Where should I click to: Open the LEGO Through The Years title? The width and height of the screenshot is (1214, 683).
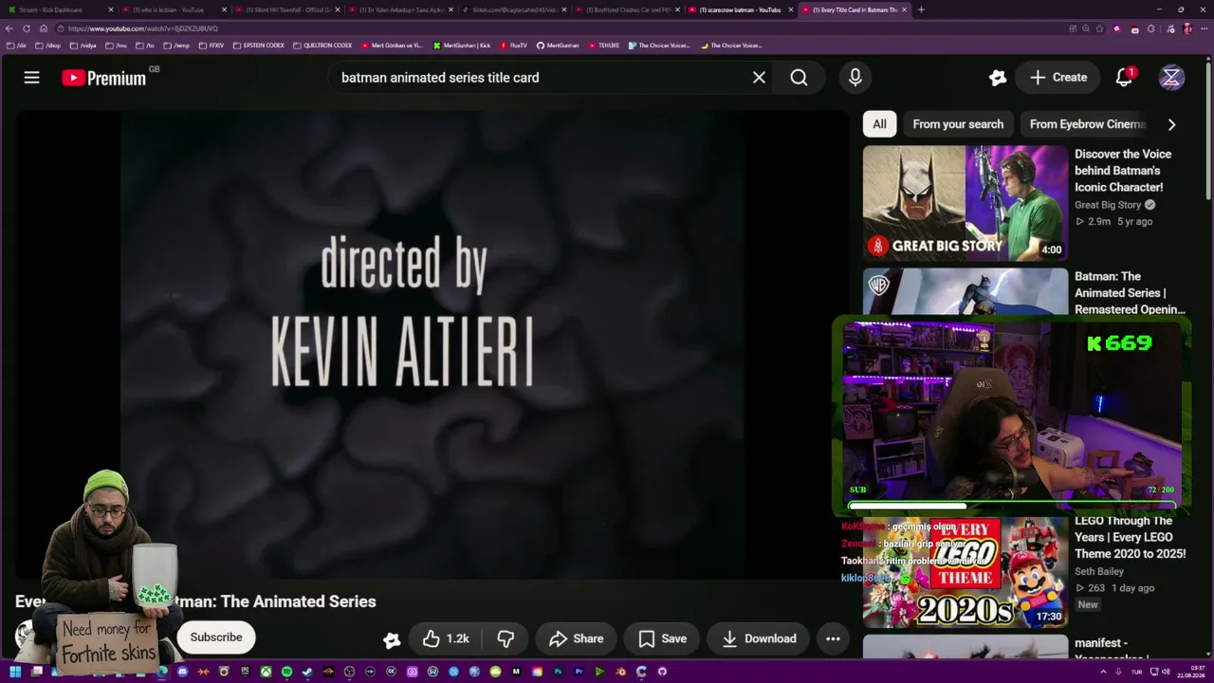point(1130,537)
